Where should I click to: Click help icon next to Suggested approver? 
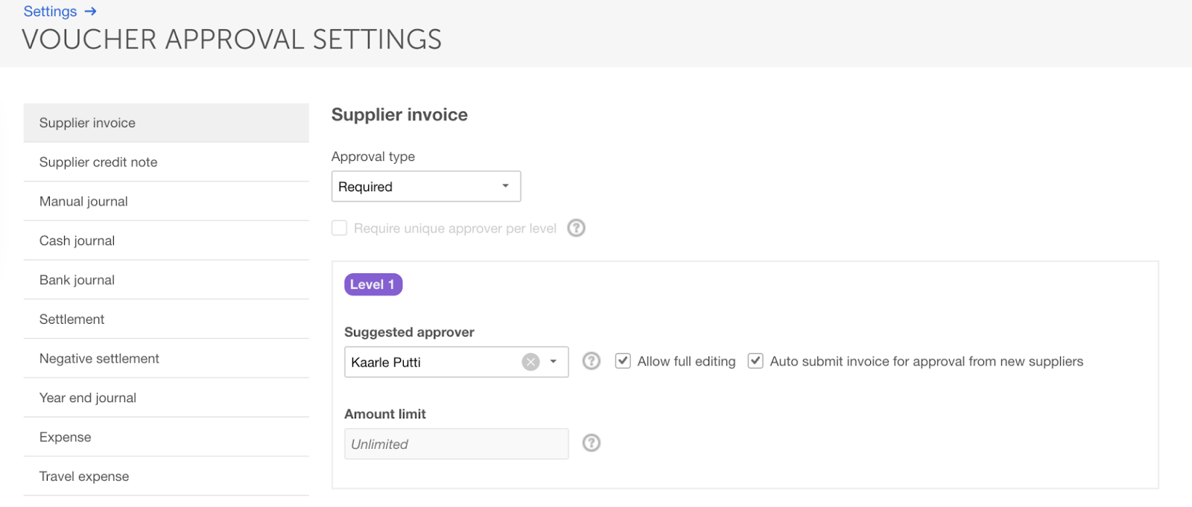click(592, 361)
